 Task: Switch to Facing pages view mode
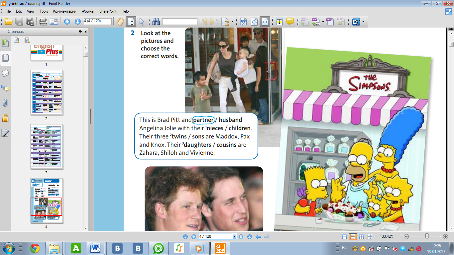pyautogui.click(x=361, y=237)
